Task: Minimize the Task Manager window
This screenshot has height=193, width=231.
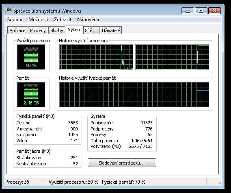Action: [x=188, y=11]
